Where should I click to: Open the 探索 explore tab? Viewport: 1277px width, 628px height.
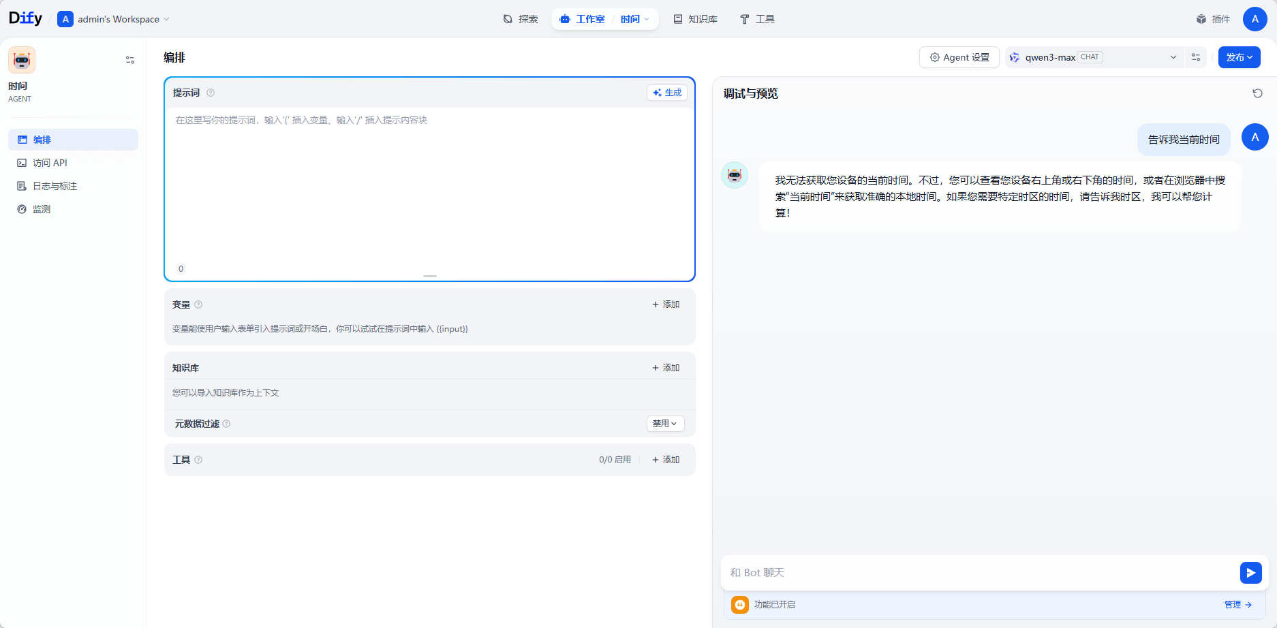point(521,19)
